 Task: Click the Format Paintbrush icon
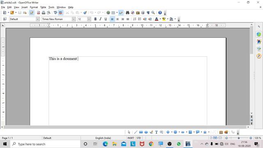[x=85, y=13]
